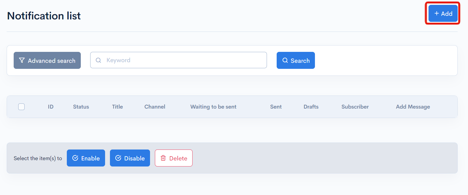Image resolution: width=468 pixels, height=195 pixels.
Task: Open the Advanced search panel
Action: coord(47,60)
